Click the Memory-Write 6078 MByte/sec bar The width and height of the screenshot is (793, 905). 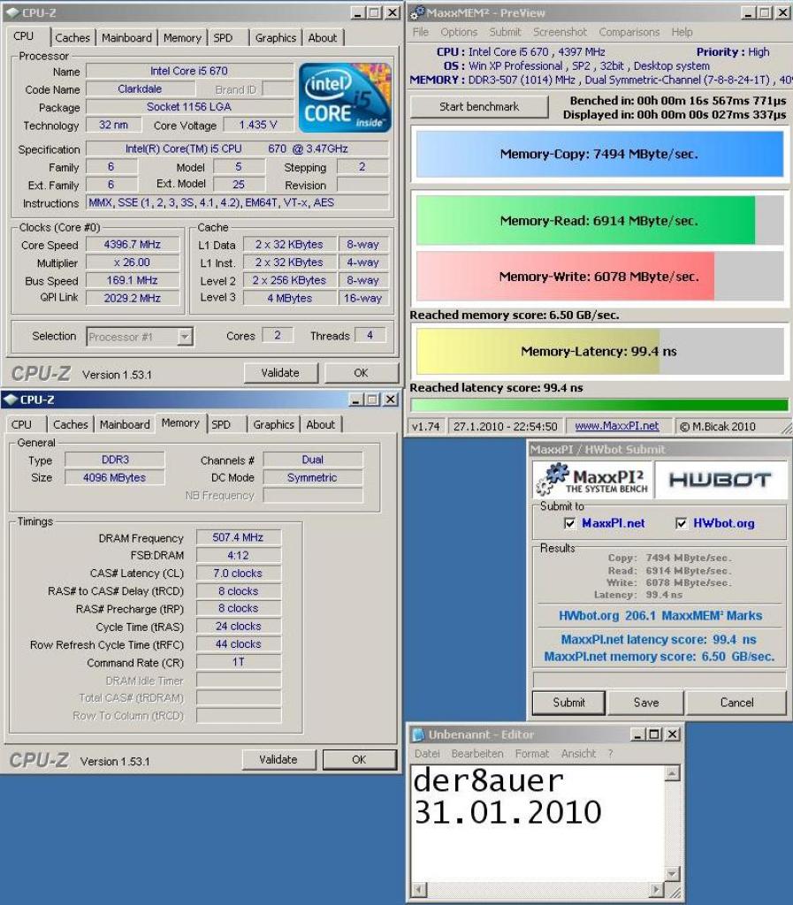(599, 276)
